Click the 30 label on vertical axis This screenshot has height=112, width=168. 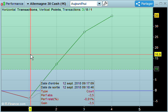click(156, 26)
